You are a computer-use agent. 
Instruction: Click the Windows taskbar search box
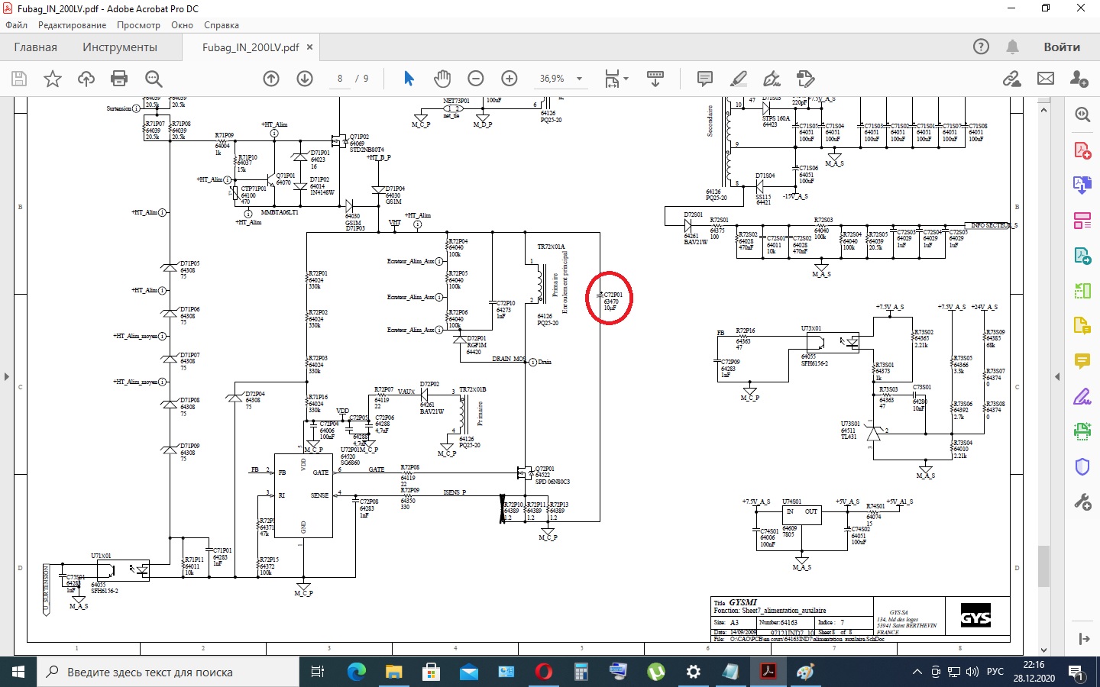point(168,672)
